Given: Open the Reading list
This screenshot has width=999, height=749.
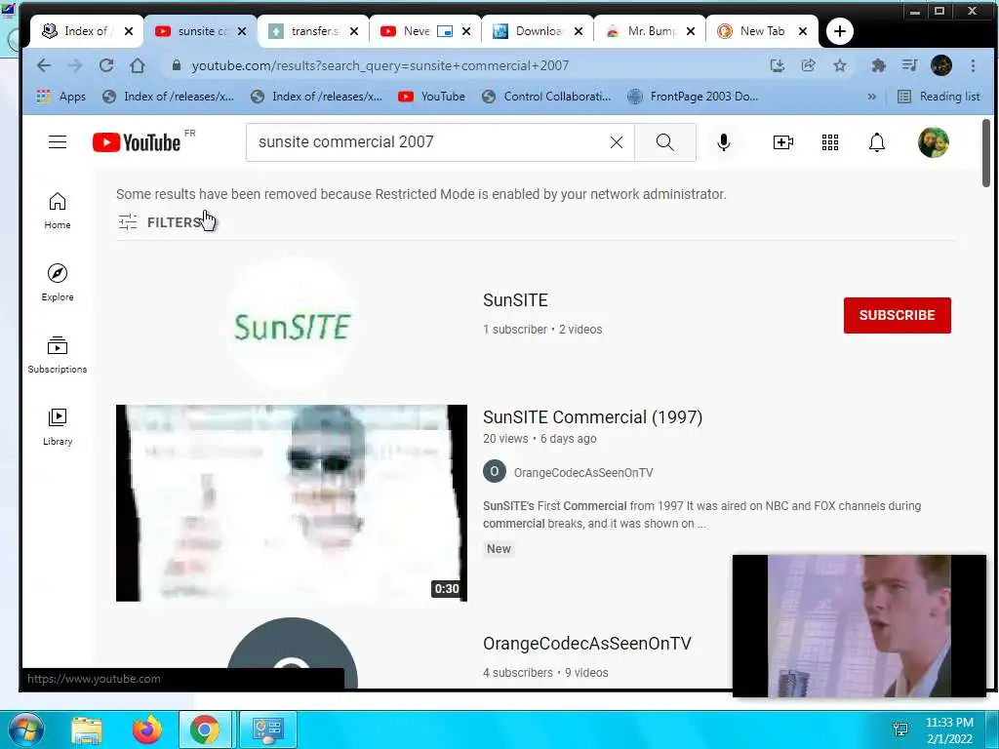Looking at the screenshot, I should click(939, 97).
